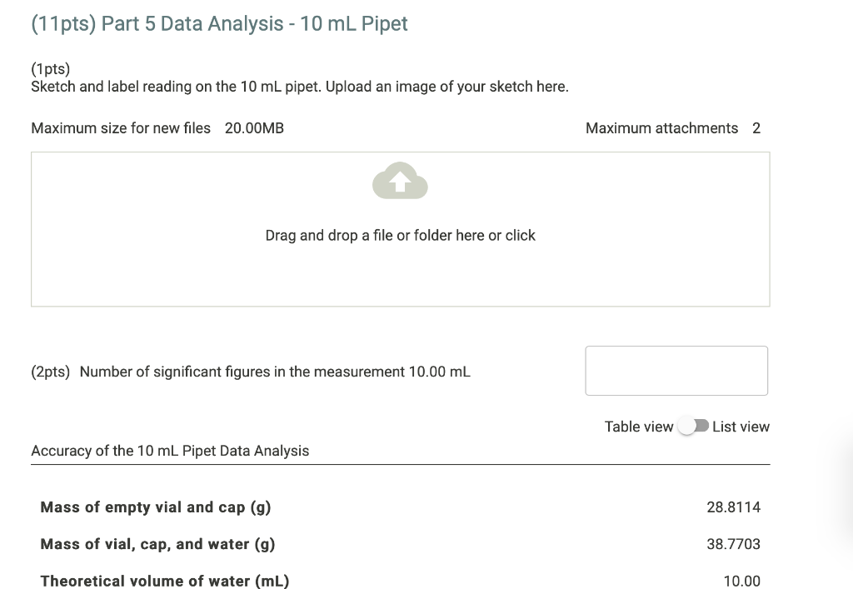Click the Table view label
Image resolution: width=853 pixels, height=589 pixels.
[638, 426]
